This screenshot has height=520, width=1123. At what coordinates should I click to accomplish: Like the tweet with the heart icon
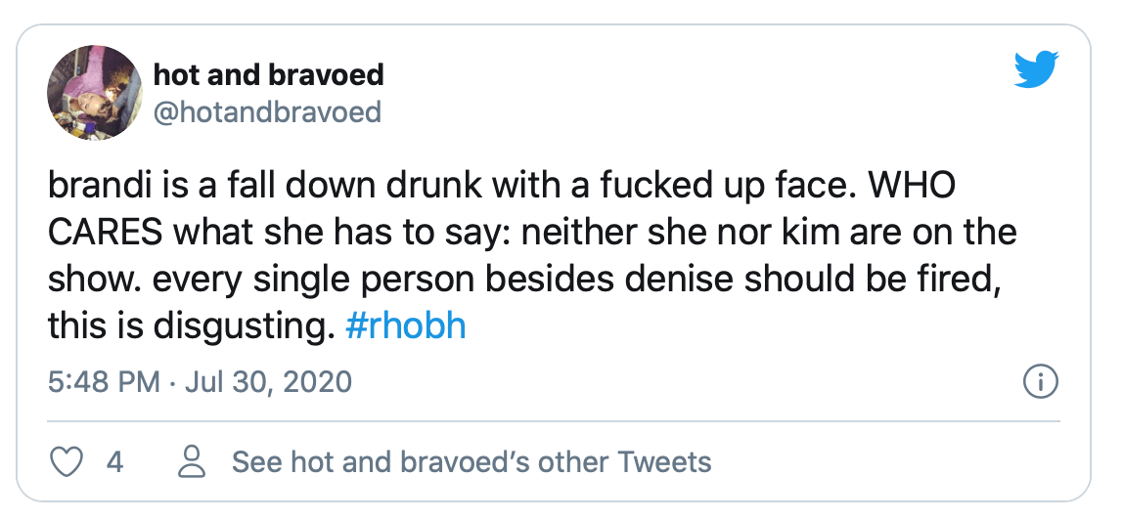pyautogui.click(x=67, y=461)
